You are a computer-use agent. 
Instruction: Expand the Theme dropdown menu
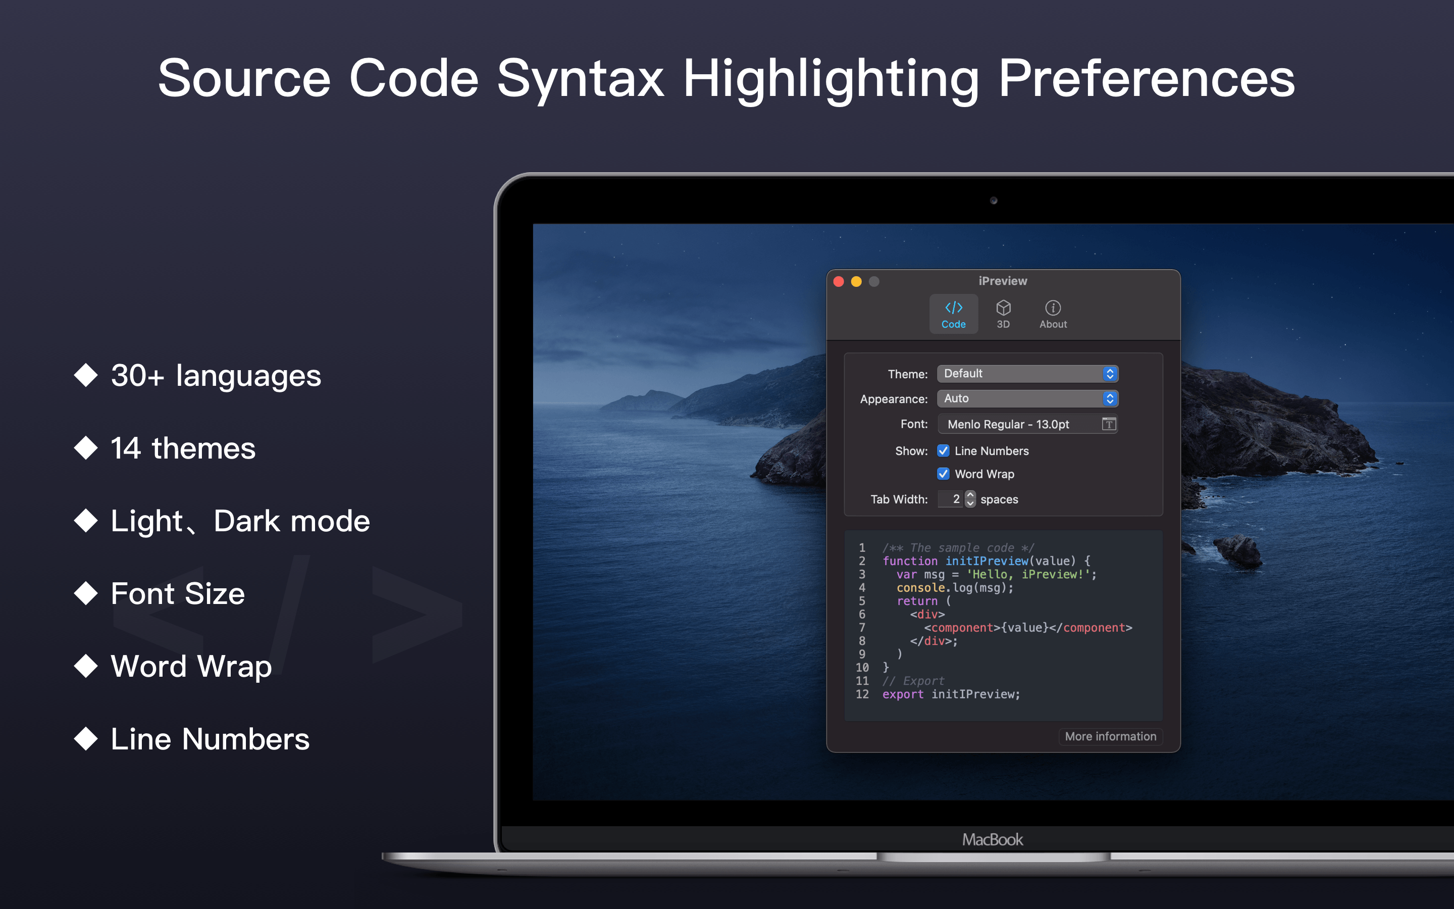tap(1030, 373)
